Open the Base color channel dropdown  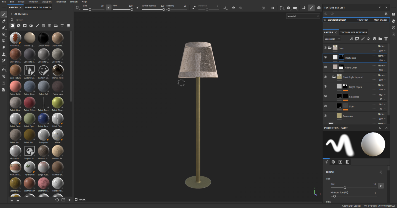coord(332,39)
